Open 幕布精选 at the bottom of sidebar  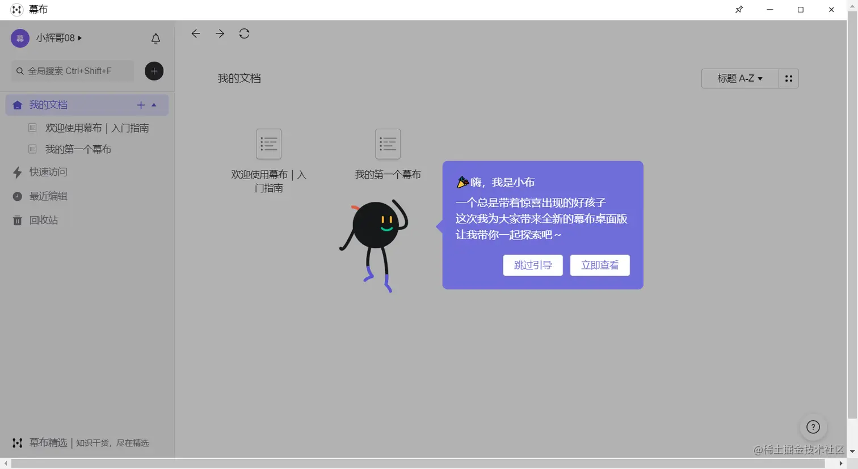click(x=48, y=443)
